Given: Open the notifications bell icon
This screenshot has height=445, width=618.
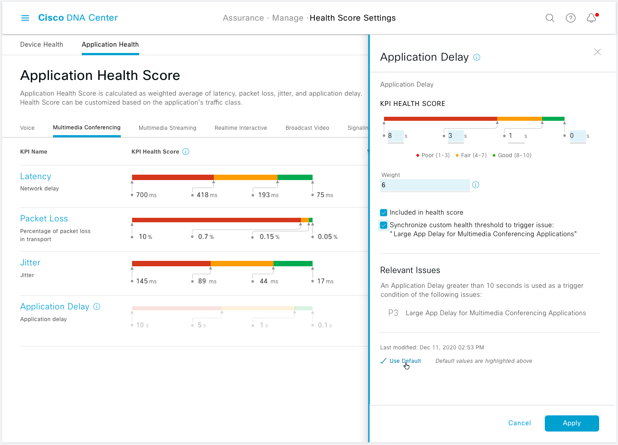Looking at the screenshot, I should coord(592,18).
